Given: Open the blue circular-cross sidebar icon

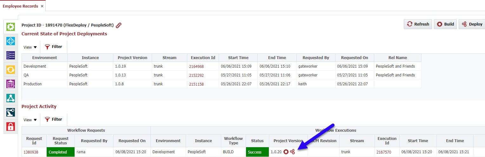Looking at the screenshot, I should pos(11,41).
